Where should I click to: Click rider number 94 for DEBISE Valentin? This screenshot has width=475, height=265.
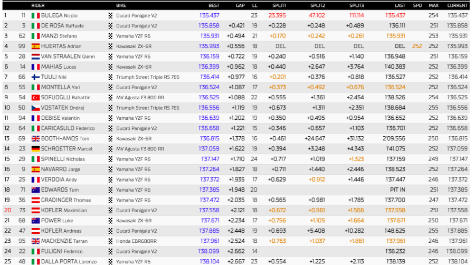pos(22,118)
